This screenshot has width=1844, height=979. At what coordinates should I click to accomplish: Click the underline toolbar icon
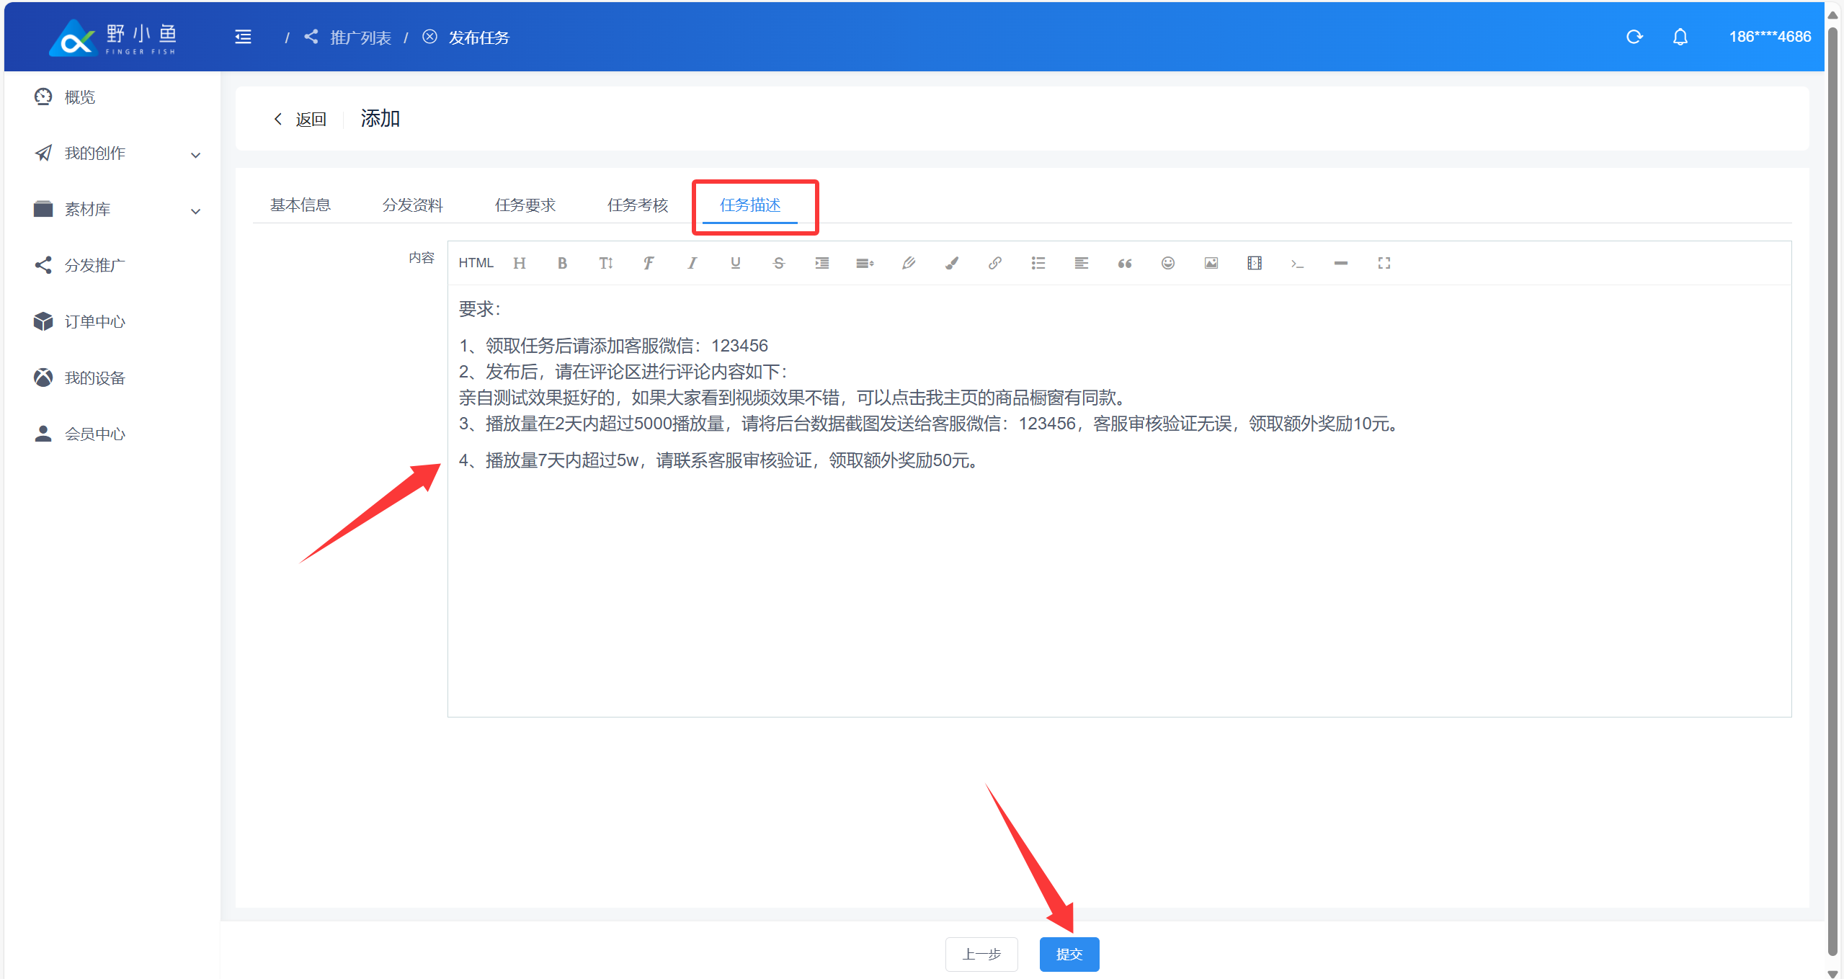[x=735, y=263]
